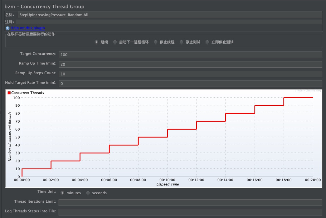Choose the 停止线程 radio button
Viewport: 326px width, 218px height.
pyautogui.click(x=156, y=42)
